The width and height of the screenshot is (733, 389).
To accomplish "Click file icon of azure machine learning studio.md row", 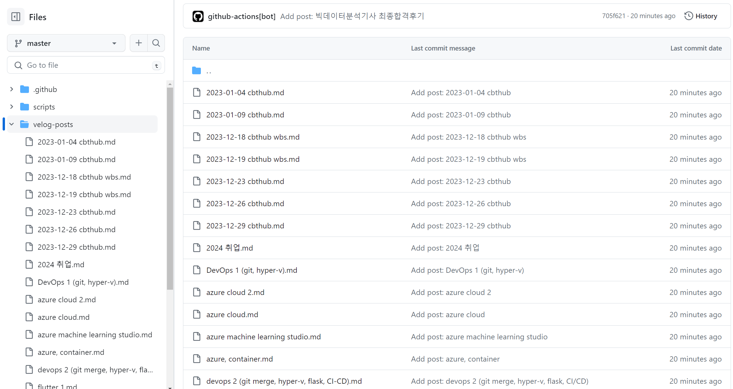I will tap(197, 337).
